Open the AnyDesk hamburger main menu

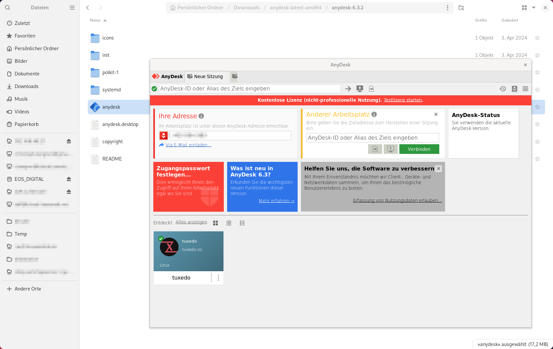coord(525,89)
